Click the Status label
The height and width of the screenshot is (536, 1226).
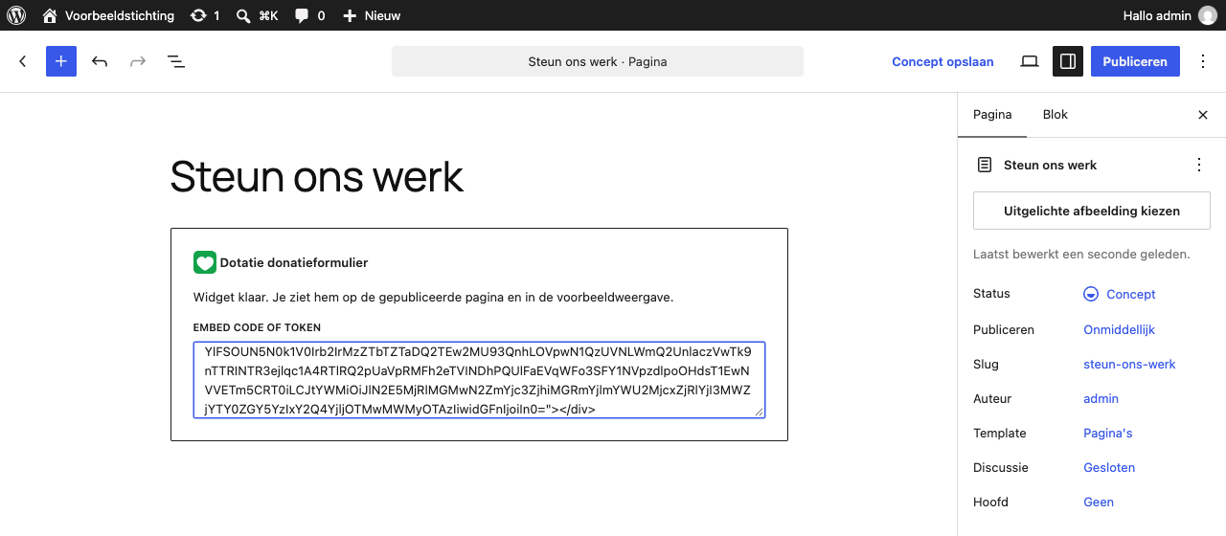click(991, 294)
